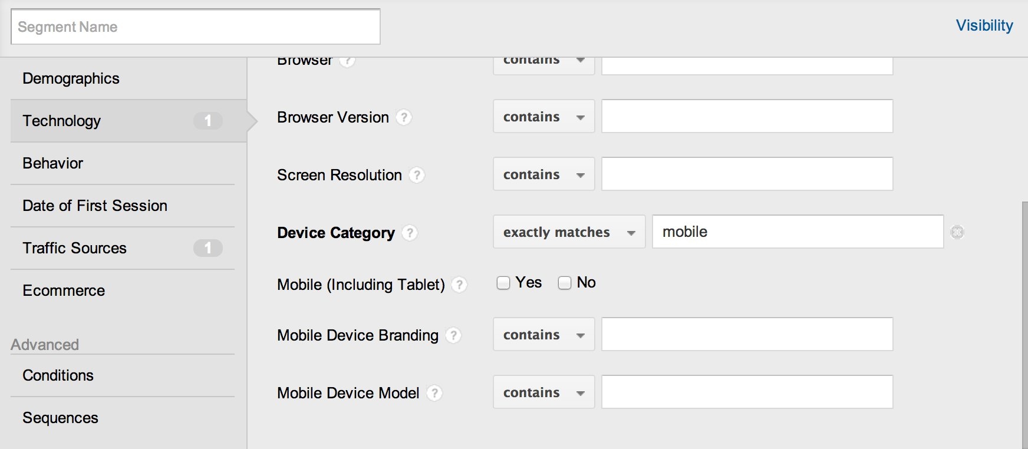The image size is (1028, 449).
Task: Open Device Category help tooltip icon
Action: pos(410,233)
